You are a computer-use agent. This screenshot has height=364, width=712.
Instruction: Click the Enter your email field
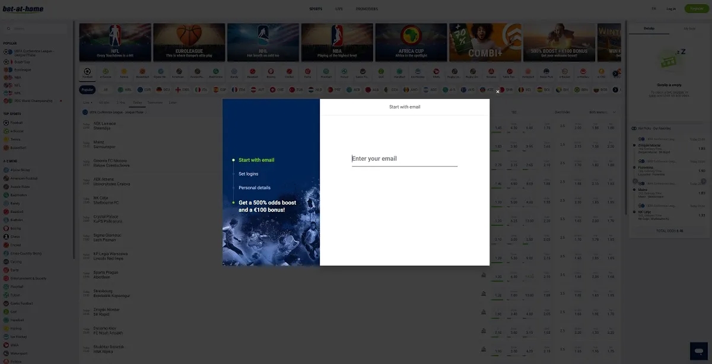tap(405, 159)
